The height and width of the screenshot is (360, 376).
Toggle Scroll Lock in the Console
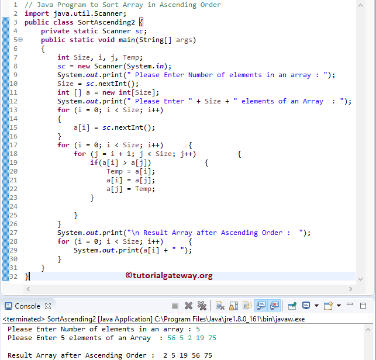click(x=233, y=306)
